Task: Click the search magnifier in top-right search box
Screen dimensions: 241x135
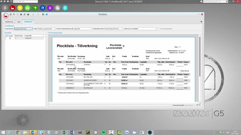Action: point(227,1)
